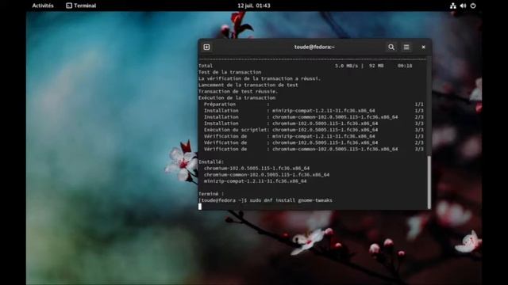Click minizip-compat entry under Installé

(x=255, y=181)
